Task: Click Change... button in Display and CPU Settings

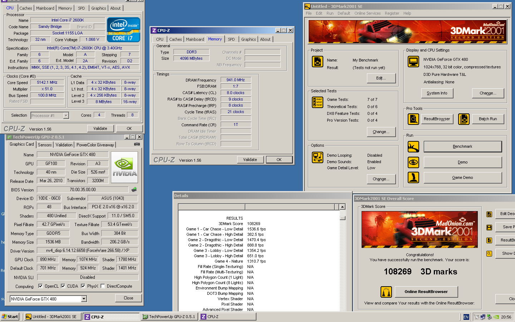Action: tap(488, 93)
